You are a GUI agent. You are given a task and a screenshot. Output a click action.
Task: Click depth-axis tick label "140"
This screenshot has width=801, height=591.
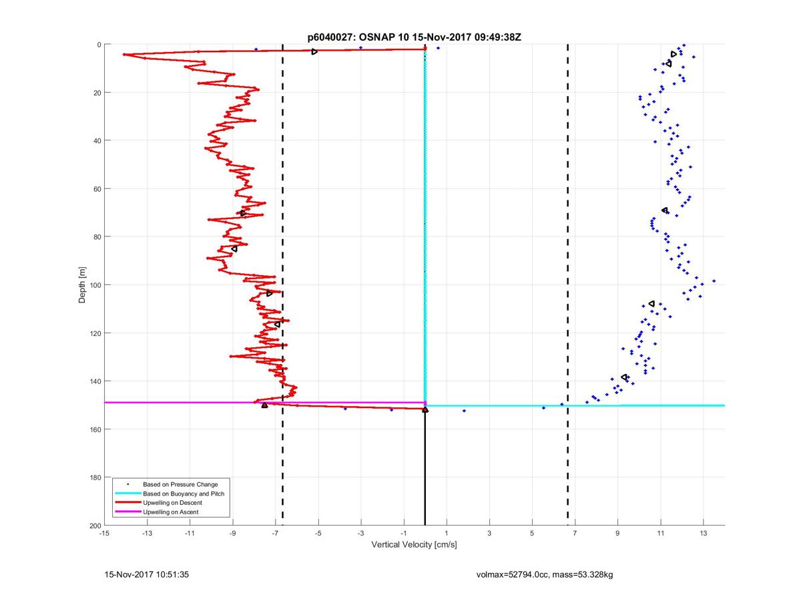click(x=95, y=381)
